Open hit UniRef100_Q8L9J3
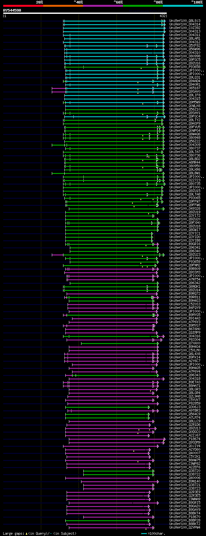The width and height of the screenshot is (206, 536). coord(185,21)
